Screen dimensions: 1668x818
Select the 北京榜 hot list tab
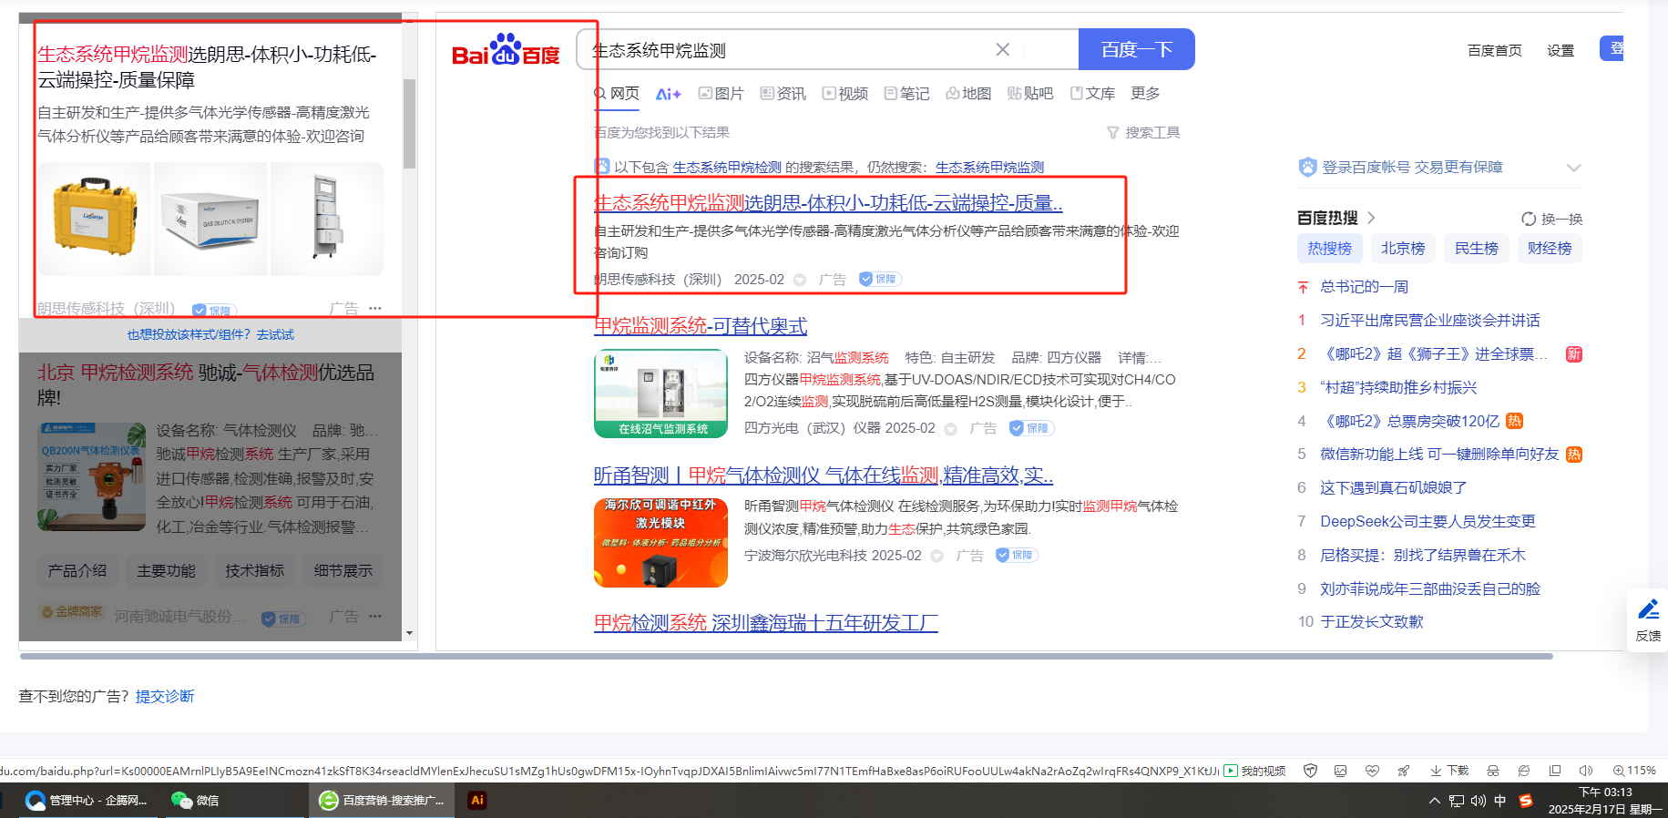point(1403,248)
